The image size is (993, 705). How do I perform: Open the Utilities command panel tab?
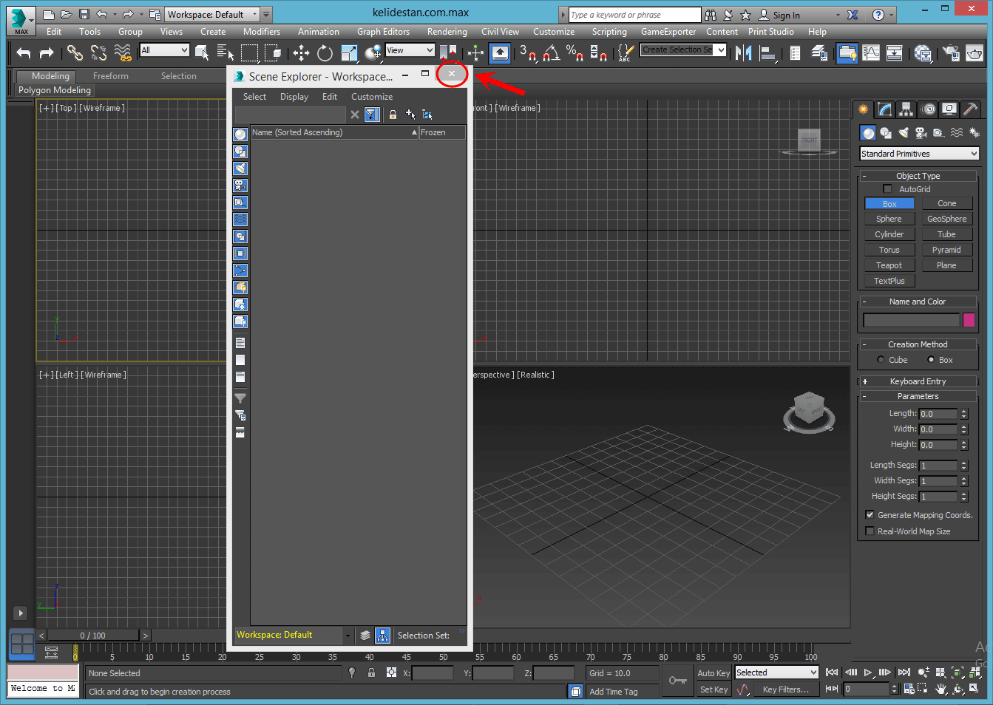coord(971,109)
